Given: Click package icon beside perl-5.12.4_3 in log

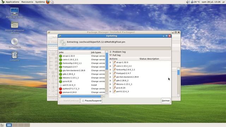Looking at the screenshot, I should click(x=114, y=91).
